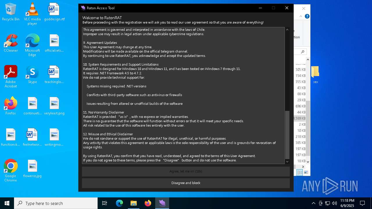
Task: Click the Raton Access Tool title bar icon
Action: (x=83, y=8)
